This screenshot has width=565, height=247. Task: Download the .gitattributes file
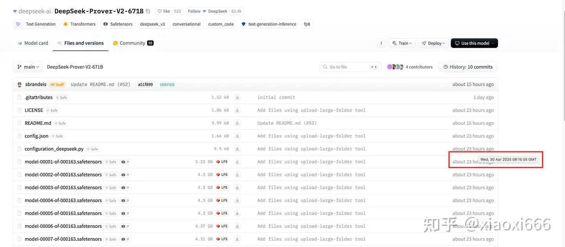coord(237,97)
